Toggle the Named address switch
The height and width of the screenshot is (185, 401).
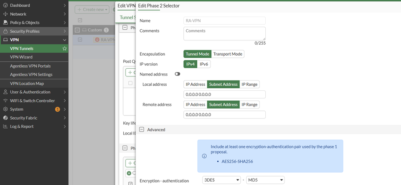(177, 74)
